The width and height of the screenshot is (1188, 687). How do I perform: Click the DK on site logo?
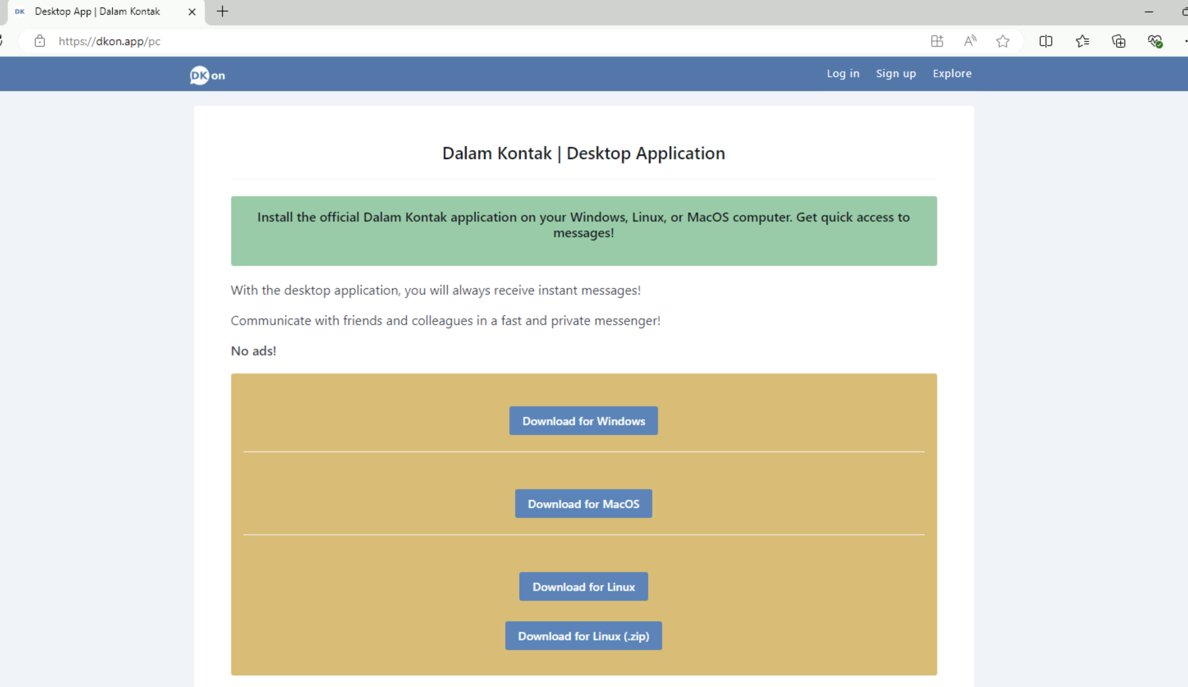coord(207,75)
